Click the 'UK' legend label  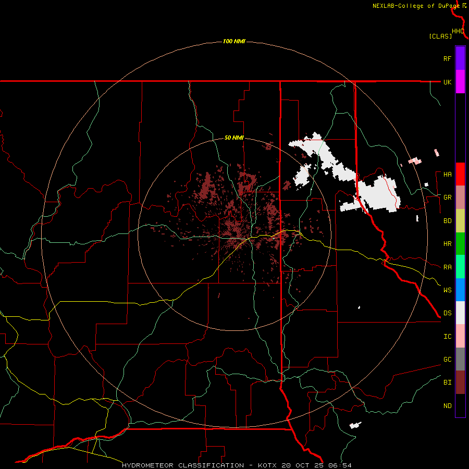pos(447,82)
